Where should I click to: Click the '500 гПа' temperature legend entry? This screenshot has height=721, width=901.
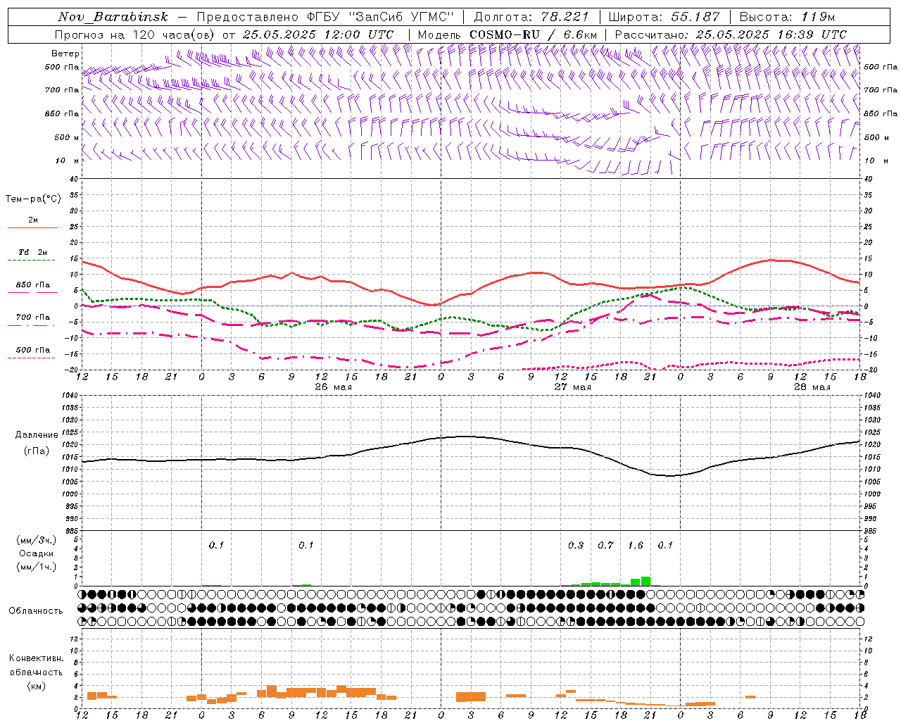[33, 350]
